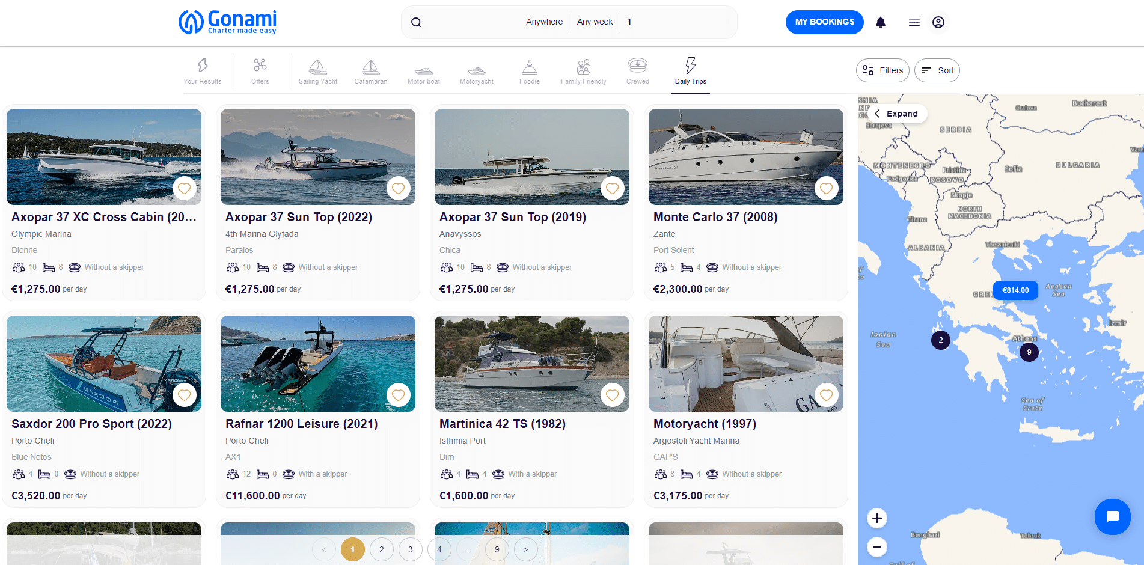Zoom in on the map
The width and height of the screenshot is (1144, 565).
pyautogui.click(x=877, y=518)
